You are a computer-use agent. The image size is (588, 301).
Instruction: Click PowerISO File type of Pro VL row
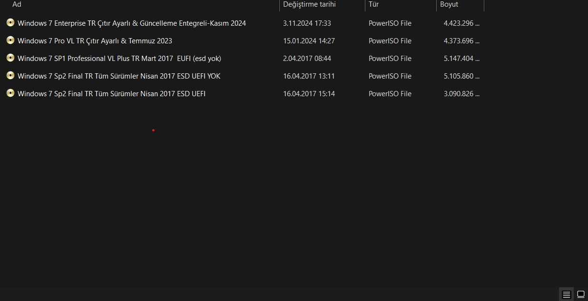point(390,40)
